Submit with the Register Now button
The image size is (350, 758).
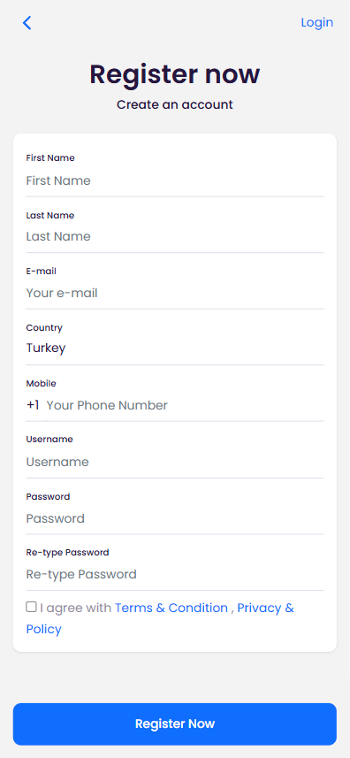tap(175, 724)
